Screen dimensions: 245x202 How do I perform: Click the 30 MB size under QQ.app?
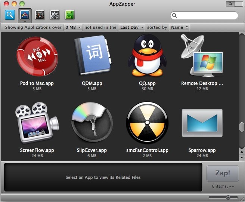[x=147, y=89]
